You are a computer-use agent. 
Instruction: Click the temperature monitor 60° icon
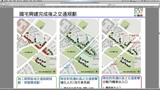128,1
